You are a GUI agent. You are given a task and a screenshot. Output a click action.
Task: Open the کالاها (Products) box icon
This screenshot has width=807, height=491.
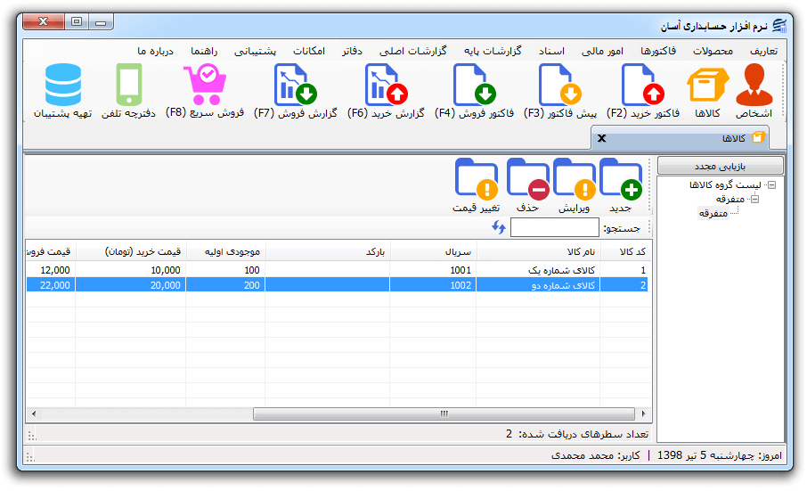click(x=707, y=85)
